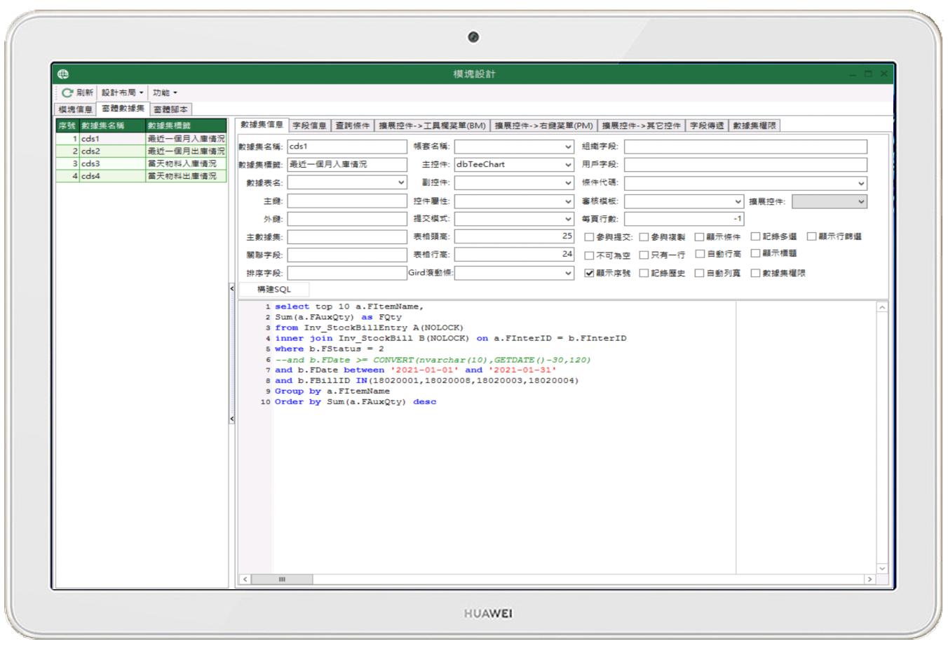Click the 用戶字段 input field

(x=745, y=164)
